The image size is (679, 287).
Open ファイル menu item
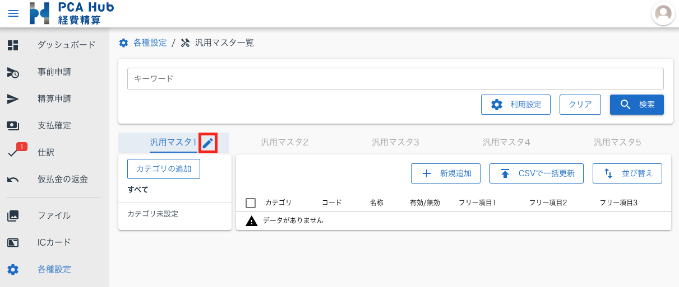54,215
